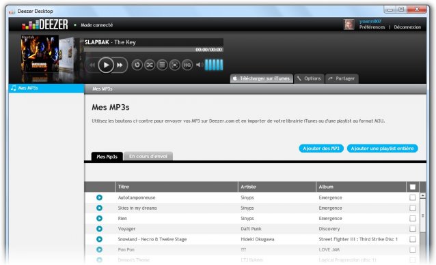Check the Voyager row checkbox

point(413,229)
